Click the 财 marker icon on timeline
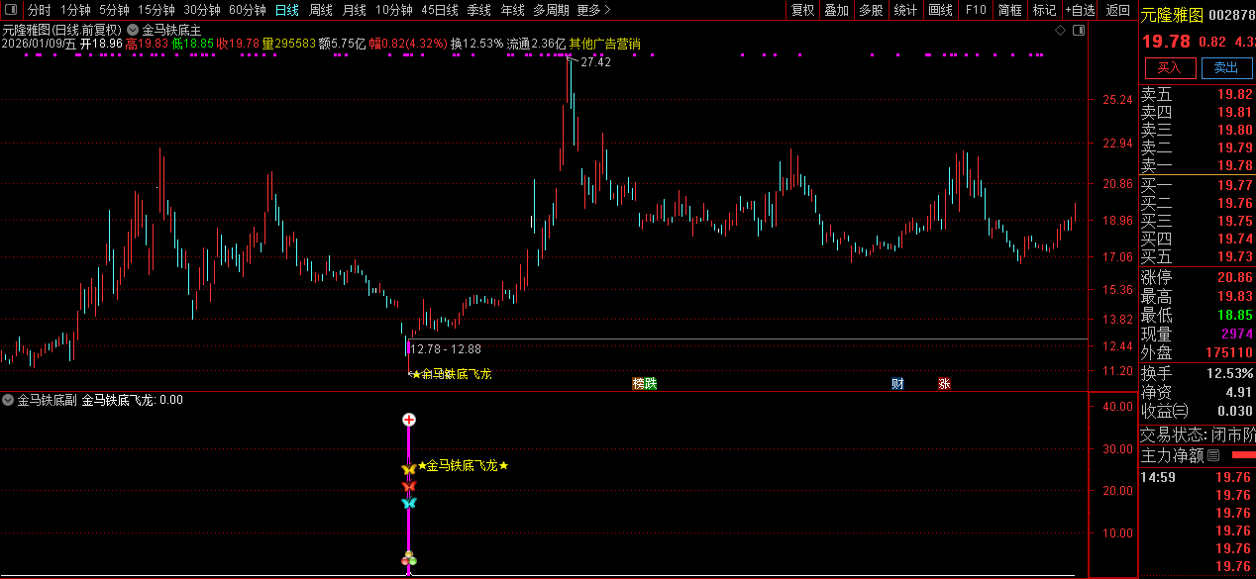1256x579 pixels. (897, 383)
